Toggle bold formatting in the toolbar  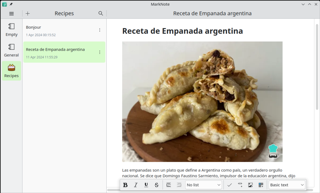(125, 185)
